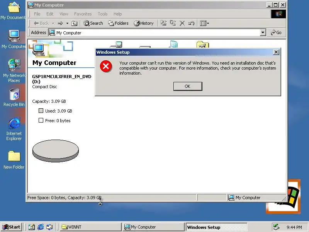This screenshot has width=309, height=232.
Task: Select the New Folder desktop icon
Action: 14,160
